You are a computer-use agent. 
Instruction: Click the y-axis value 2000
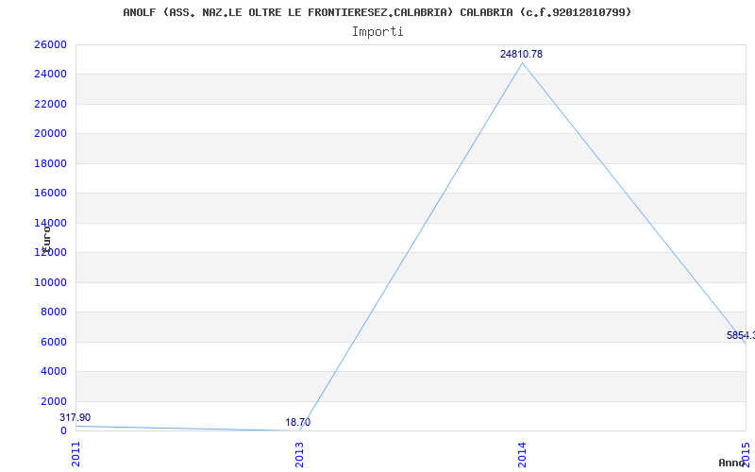click(x=53, y=401)
